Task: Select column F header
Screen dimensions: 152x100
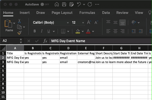Action: tap(104, 48)
